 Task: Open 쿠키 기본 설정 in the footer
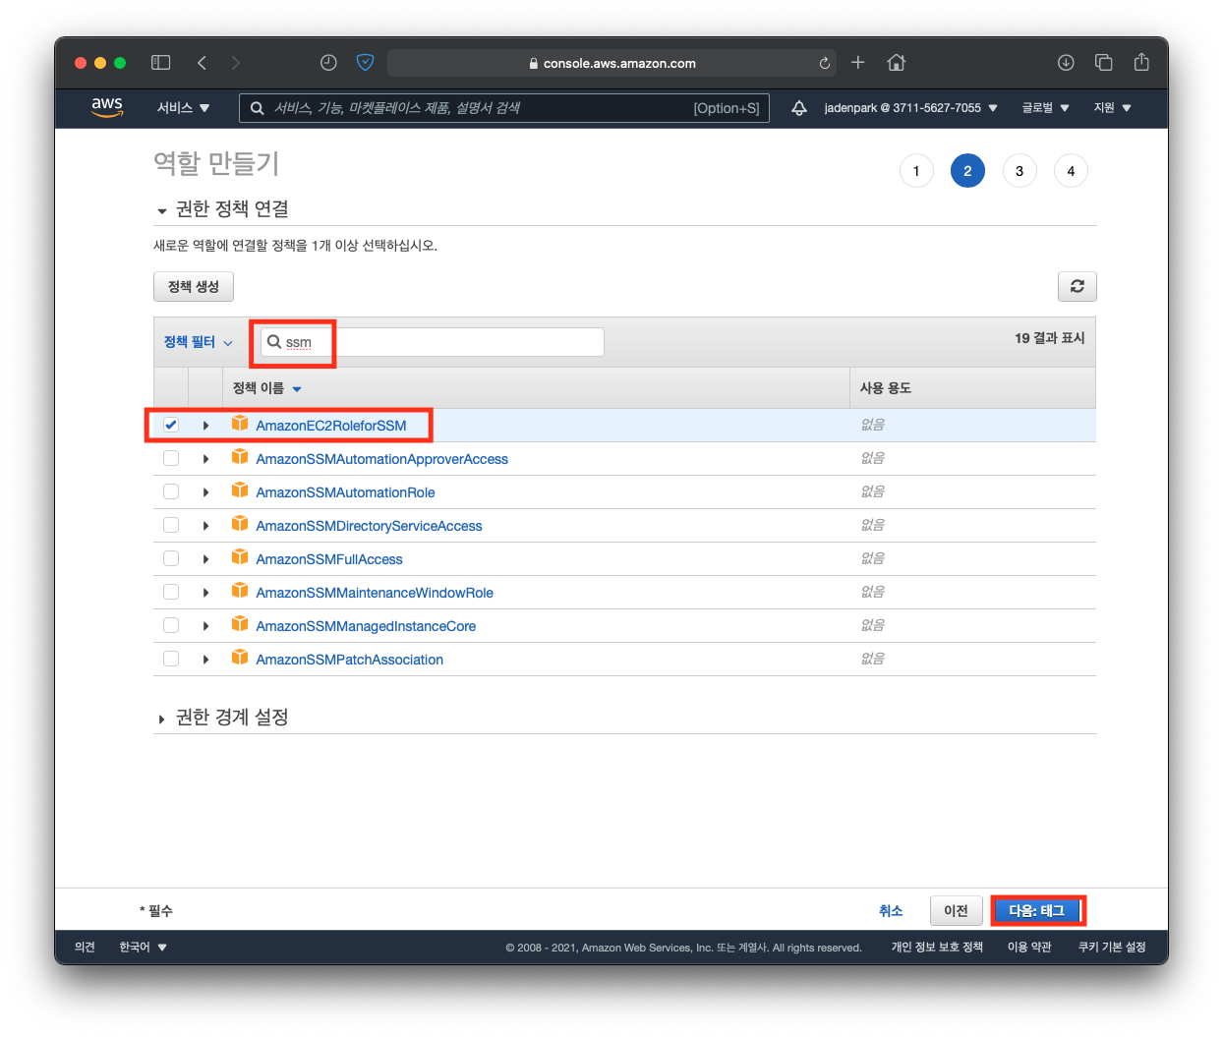[1112, 948]
